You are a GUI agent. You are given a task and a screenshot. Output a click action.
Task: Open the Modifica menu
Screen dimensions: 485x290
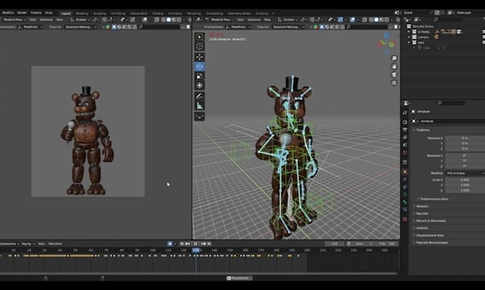click(8, 13)
